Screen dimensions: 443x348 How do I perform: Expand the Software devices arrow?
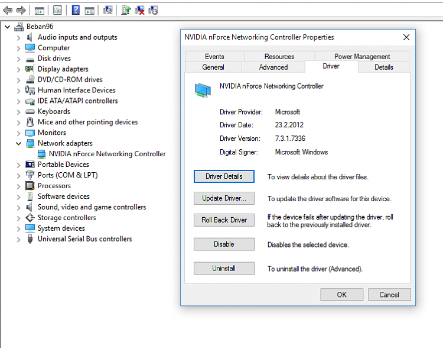[19, 197]
